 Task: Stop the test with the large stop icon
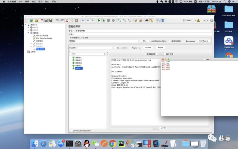tap(108, 20)
